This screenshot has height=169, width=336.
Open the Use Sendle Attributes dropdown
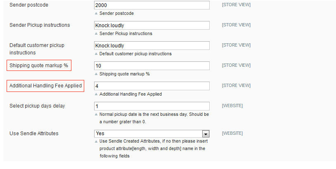point(205,134)
